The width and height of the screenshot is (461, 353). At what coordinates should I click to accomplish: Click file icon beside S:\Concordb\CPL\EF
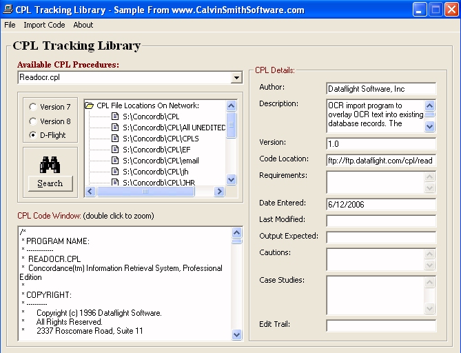click(x=116, y=150)
